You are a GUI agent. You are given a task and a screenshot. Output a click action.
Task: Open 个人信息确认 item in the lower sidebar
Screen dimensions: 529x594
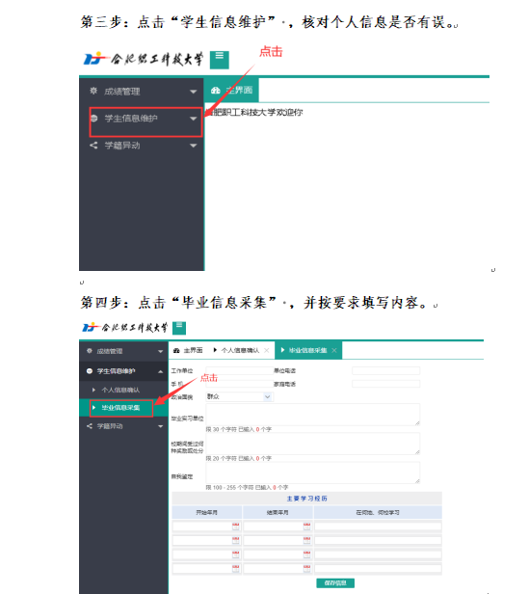[x=124, y=390]
